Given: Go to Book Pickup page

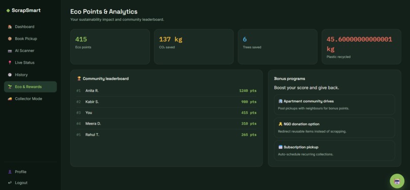Looking at the screenshot, I should pyautogui.click(x=31, y=39).
